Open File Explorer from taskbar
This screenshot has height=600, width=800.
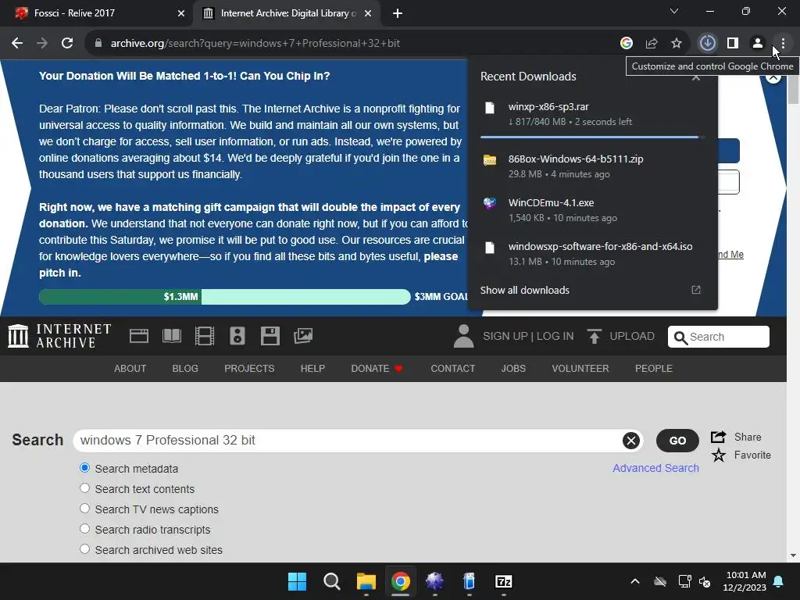click(366, 581)
